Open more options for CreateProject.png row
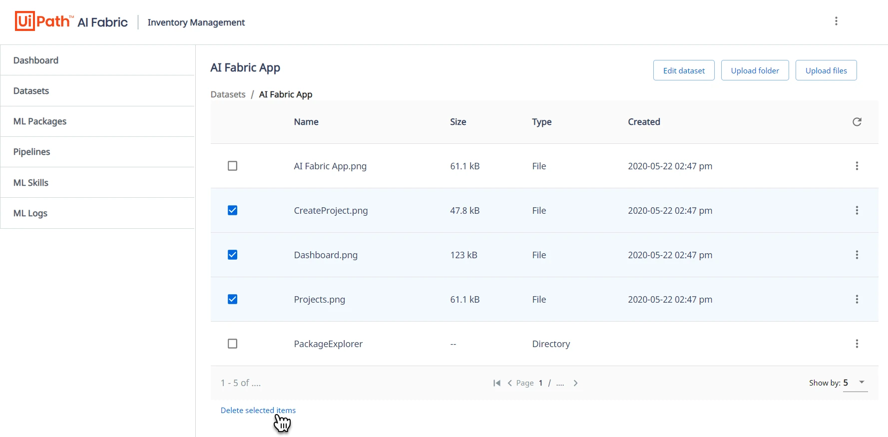The image size is (888, 437). pyautogui.click(x=857, y=210)
